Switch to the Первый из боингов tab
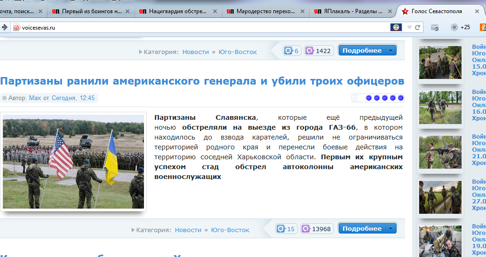486x257 pixels. (x=91, y=11)
